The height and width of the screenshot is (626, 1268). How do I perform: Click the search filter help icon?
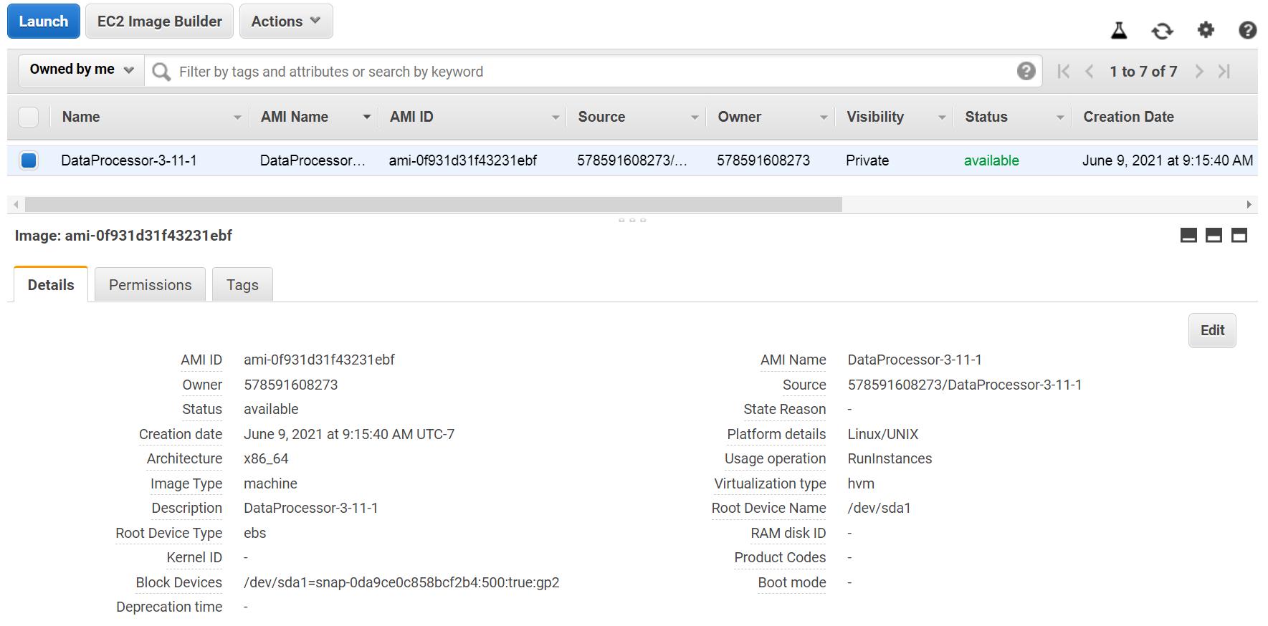[1026, 71]
